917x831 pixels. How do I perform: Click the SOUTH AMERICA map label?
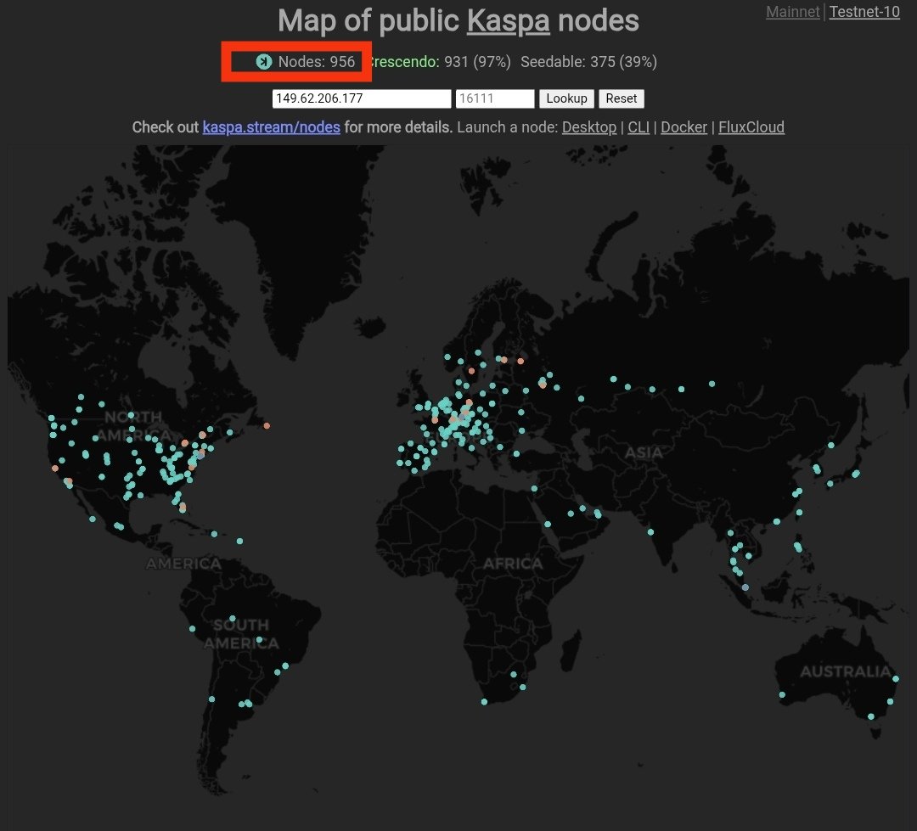pos(241,634)
